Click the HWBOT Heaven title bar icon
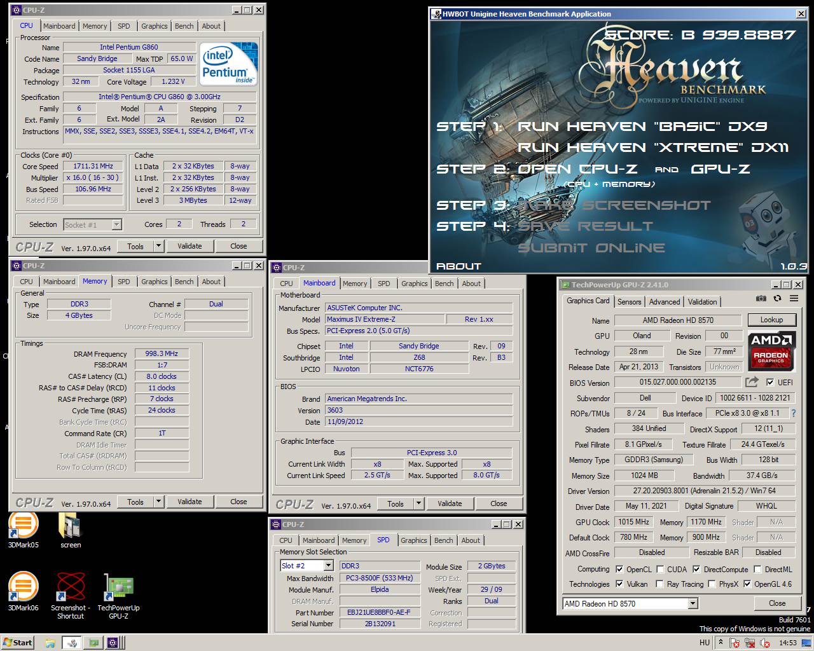The height and width of the screenshot is (651, 814). point(436,14)
